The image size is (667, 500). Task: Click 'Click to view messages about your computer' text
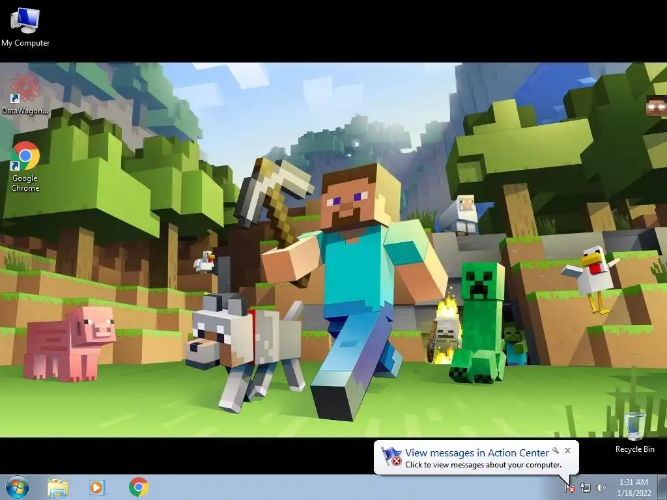pos(483,465)
